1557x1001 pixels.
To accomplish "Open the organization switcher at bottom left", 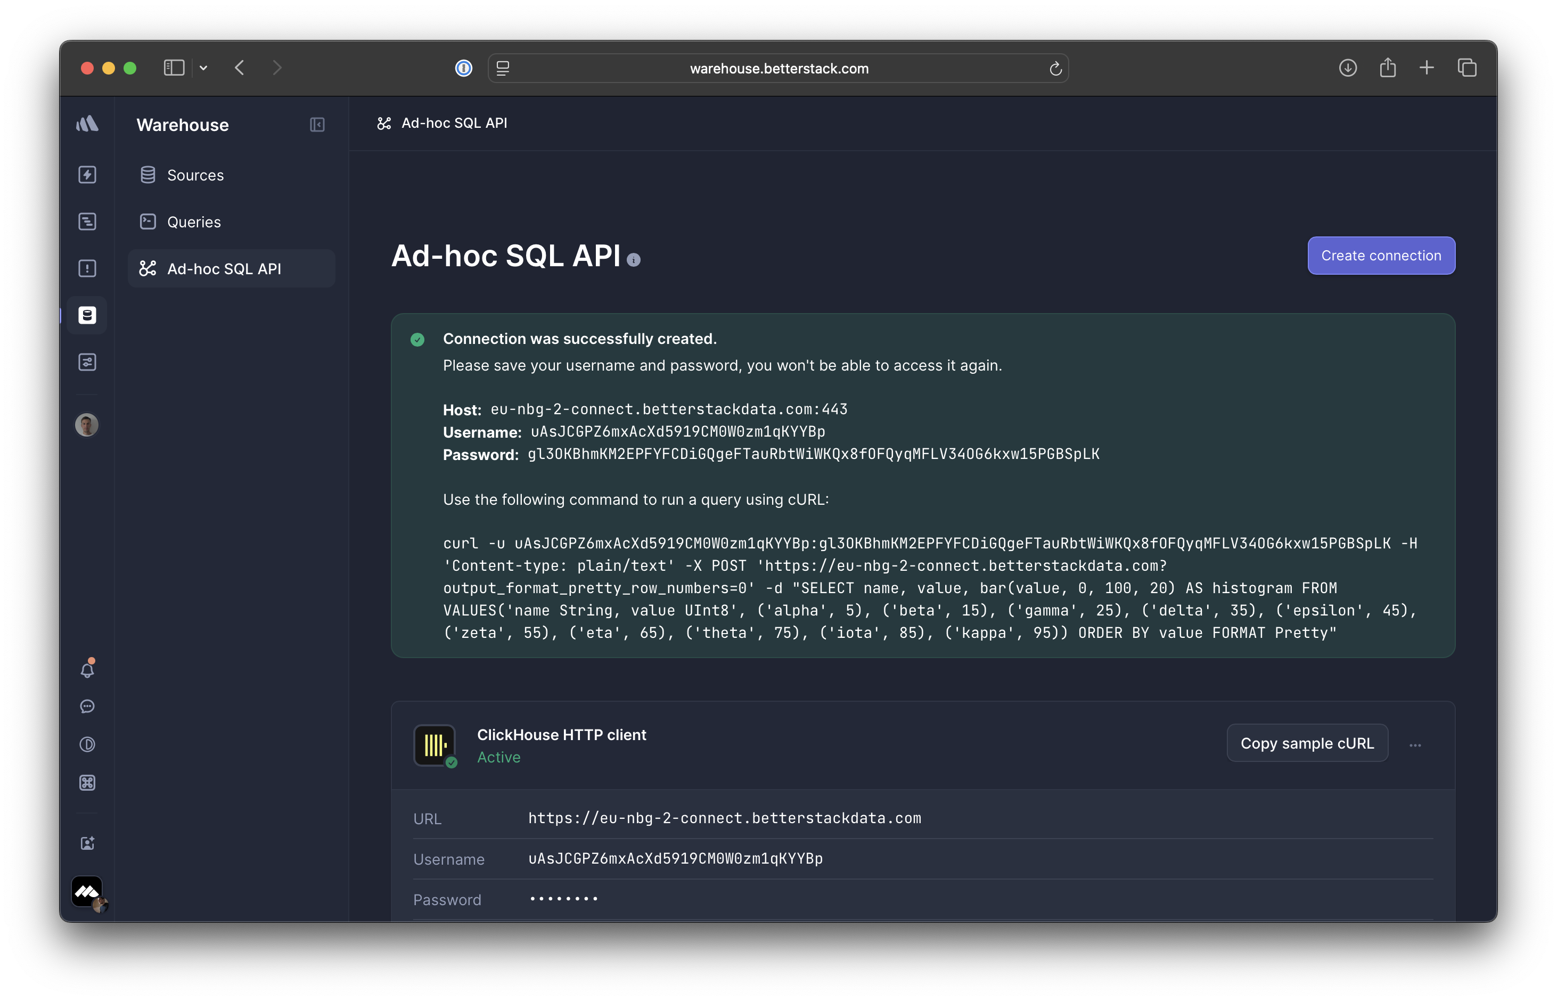I will point(87,892).
